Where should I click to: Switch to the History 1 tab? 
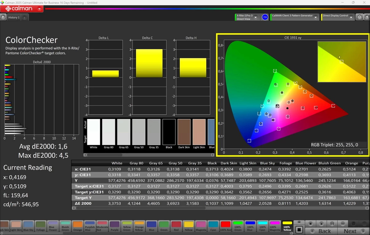pos(14,18)
